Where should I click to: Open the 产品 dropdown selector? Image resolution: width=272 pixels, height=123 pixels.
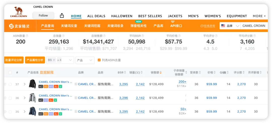pyautogui.click(x=85, y=60)
